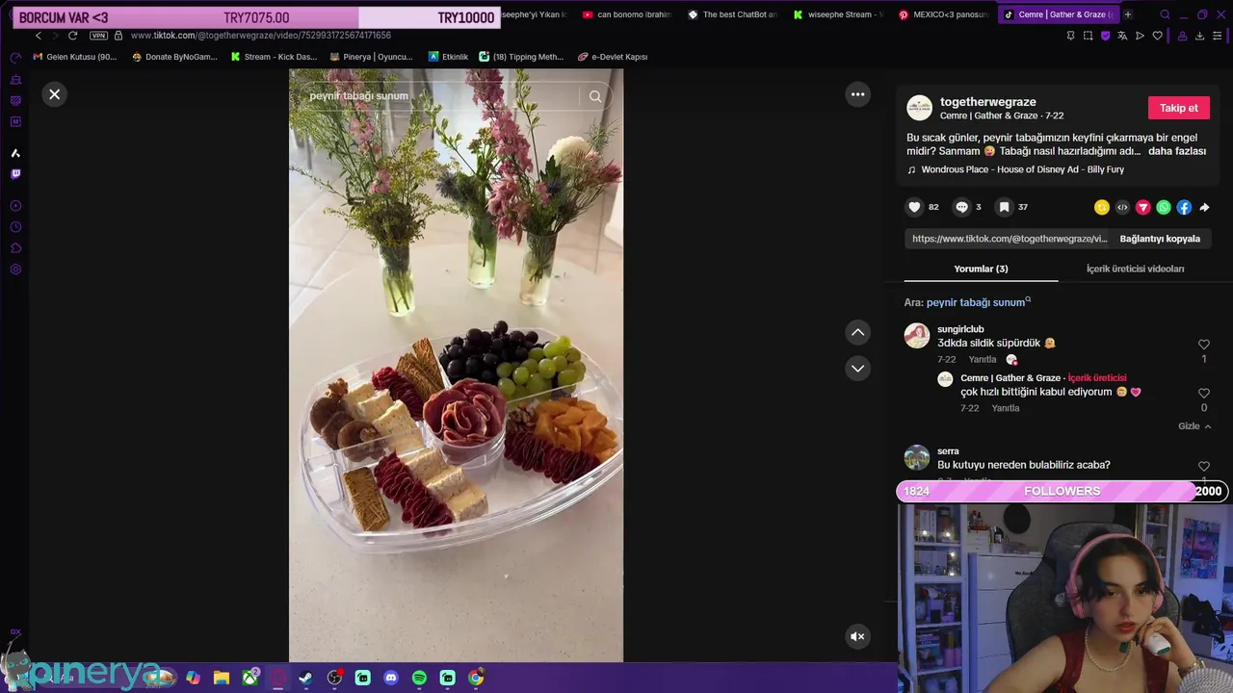This screenshot has width=1233, height=693.
Task: Reply 'Yanıtla' to creator's reply
Action: point(1006,408)
